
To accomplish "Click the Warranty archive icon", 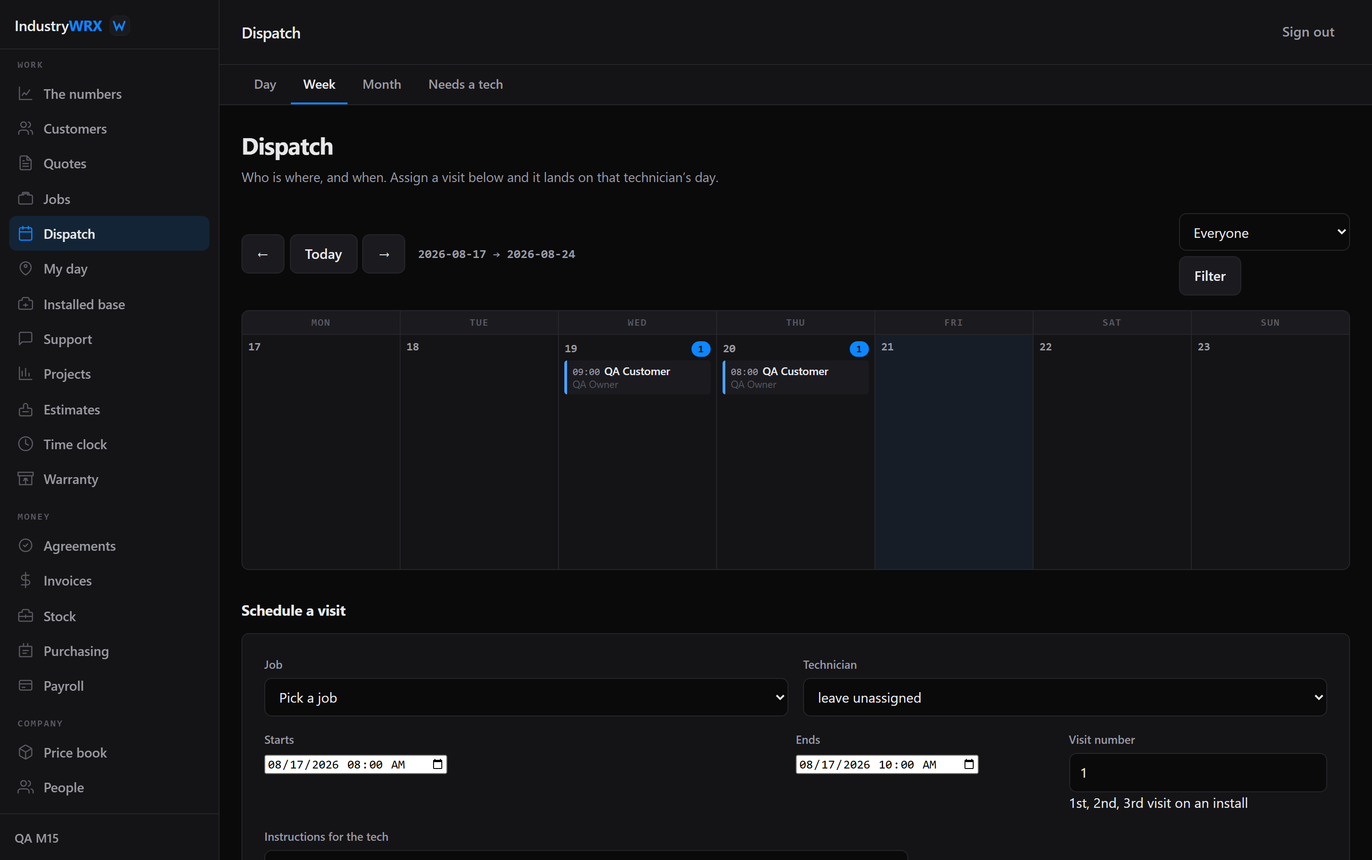I will coord(26,479).
